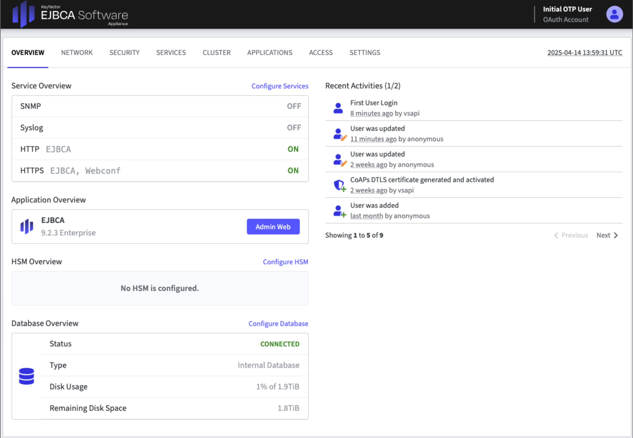Open the Security tab
Screen dimensions: 633x438
124,52
